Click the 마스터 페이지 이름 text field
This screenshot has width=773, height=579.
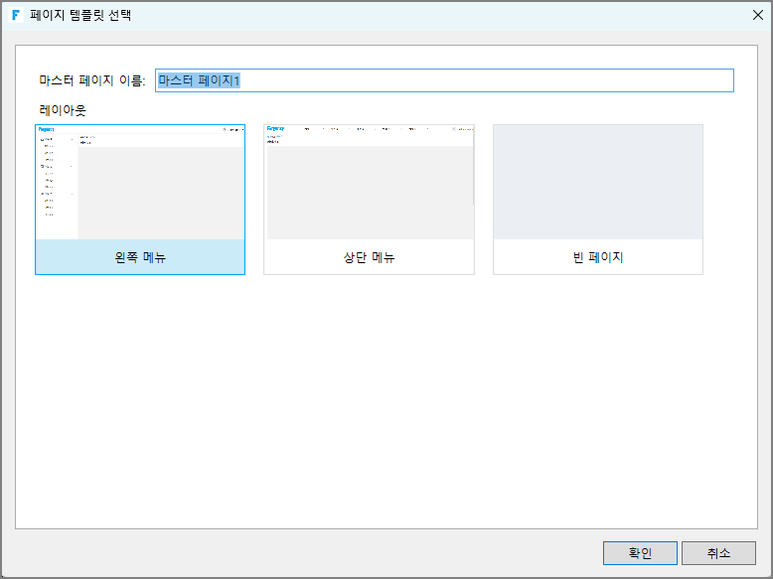pos(444,80)
